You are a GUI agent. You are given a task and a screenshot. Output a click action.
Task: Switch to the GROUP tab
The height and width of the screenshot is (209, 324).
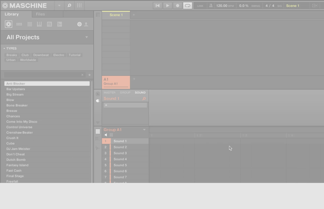(125, 93)
